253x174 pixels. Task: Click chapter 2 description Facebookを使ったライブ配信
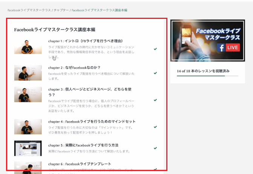point(91,76)
